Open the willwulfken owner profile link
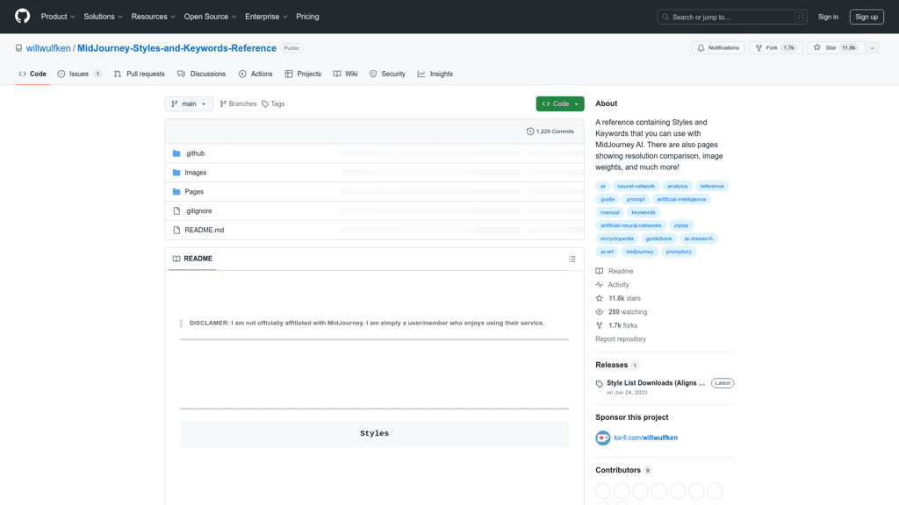Viewport: 899px width, 505px height. click(x=48, y=48)
